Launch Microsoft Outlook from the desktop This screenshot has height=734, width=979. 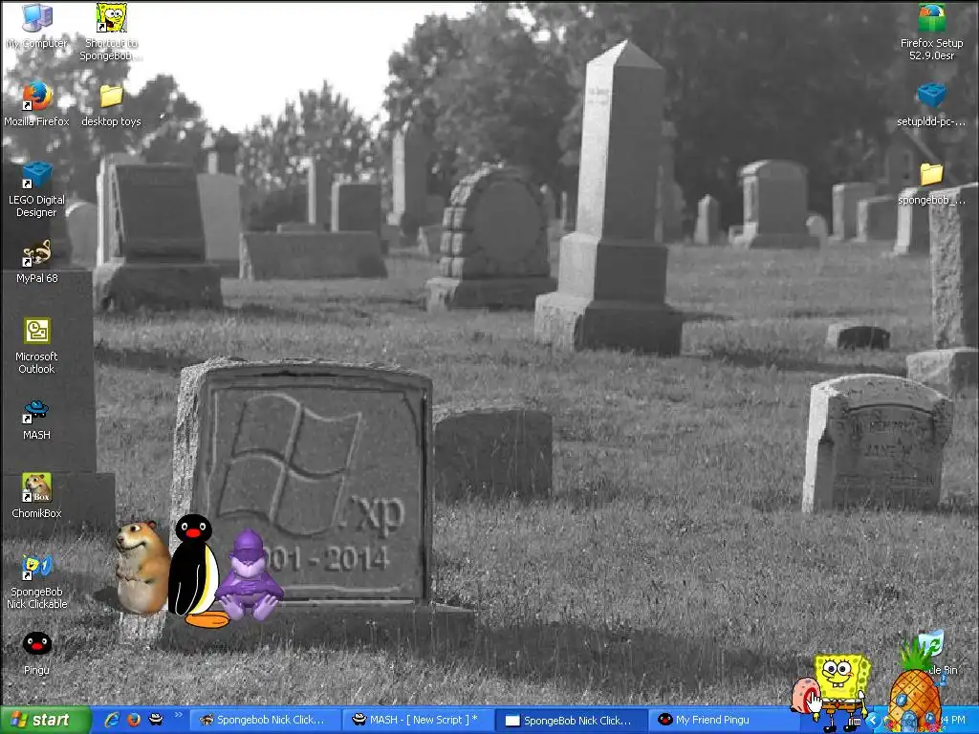[x=37, y=346]
